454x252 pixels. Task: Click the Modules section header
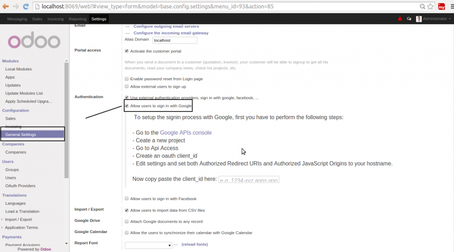11,61
